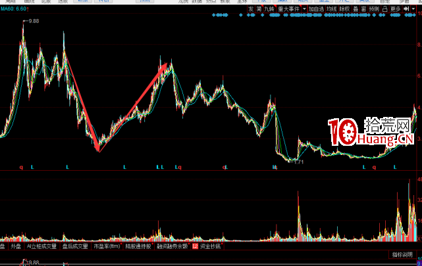The width and height of the screenshot is (422, 266).
Task: Click 加自选 to add to watchlist
Action: tap(316, 10)
